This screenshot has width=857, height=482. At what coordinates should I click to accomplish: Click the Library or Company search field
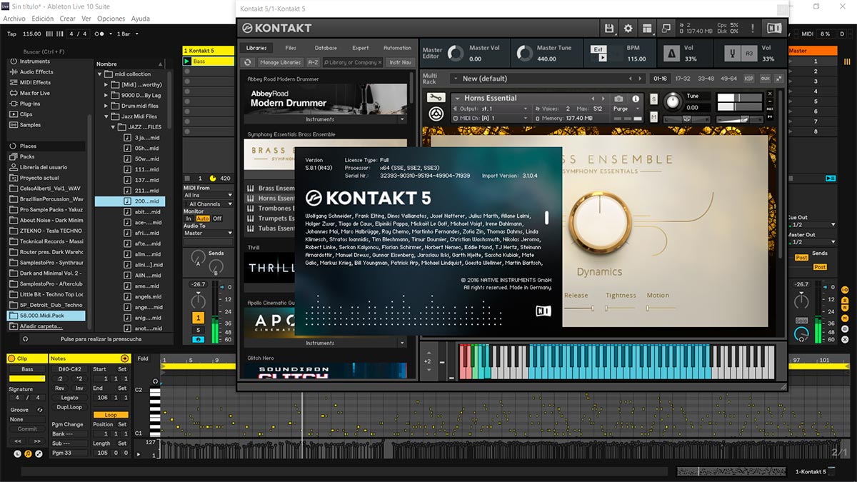click(x=352, y=62)
